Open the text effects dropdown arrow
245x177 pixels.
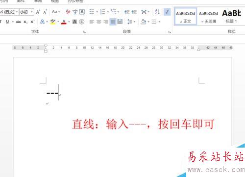point(47,22)
